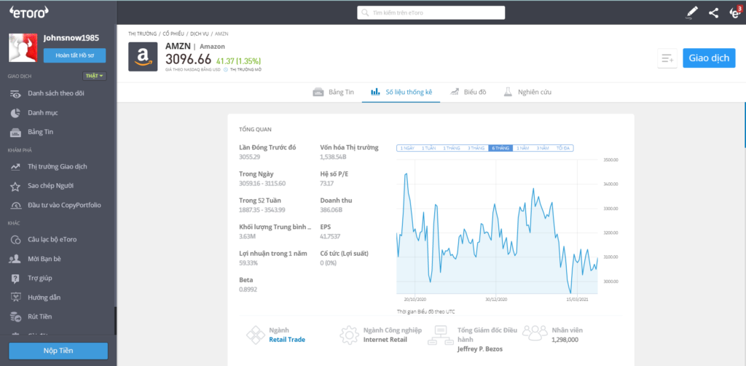Click the sidebar scrollbar thumb
746x366 pixels.
[115, 322]
